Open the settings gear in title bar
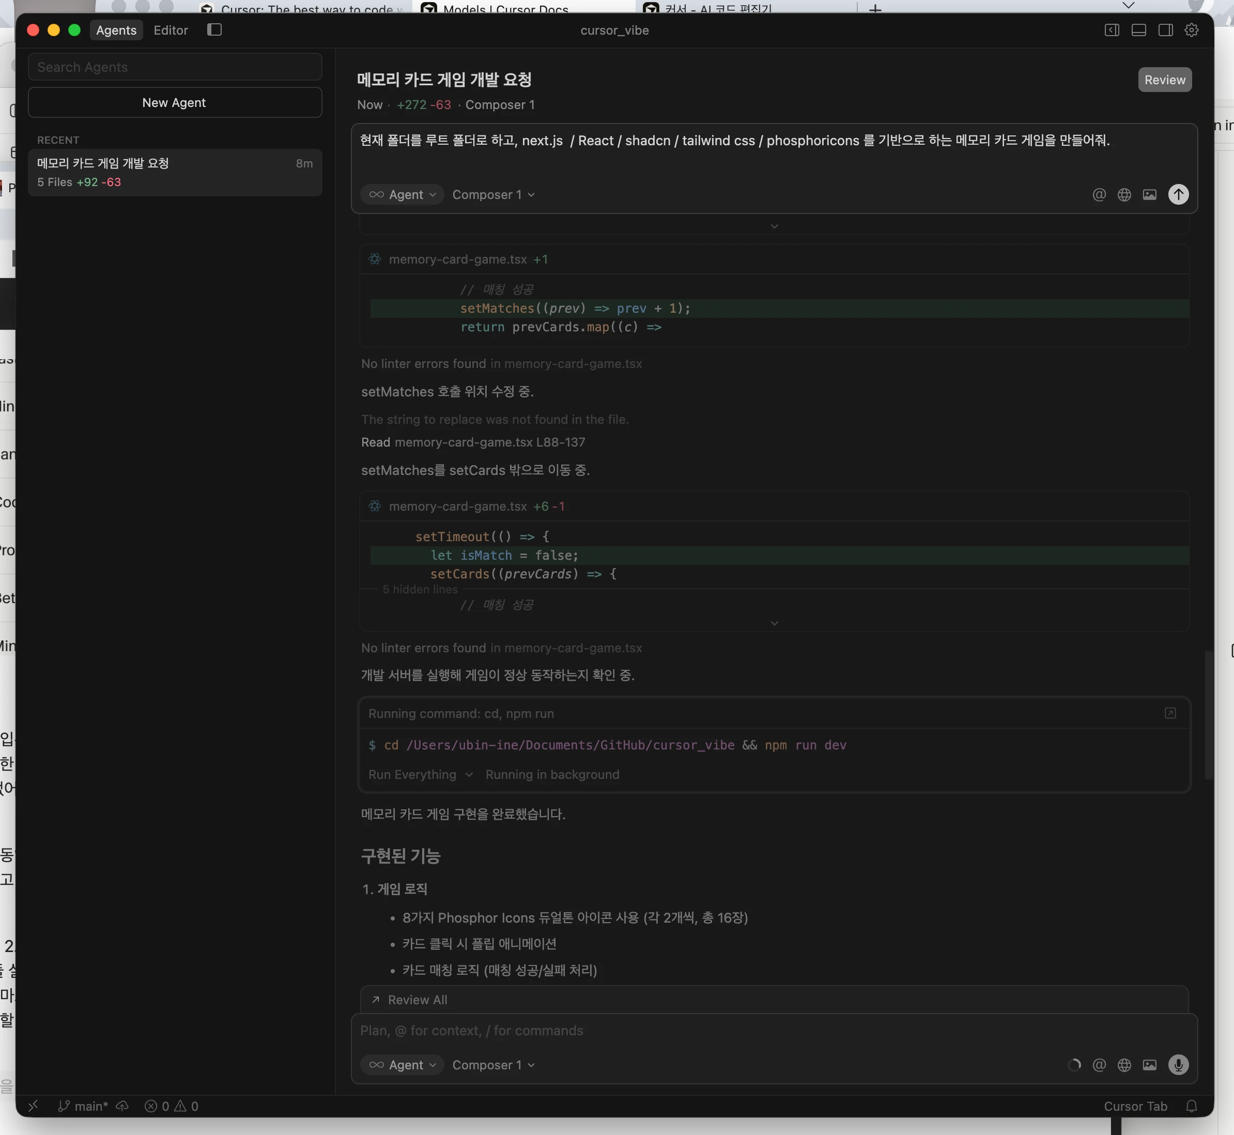Screen dimensions: 1234x1135 tap(1191, 30)
